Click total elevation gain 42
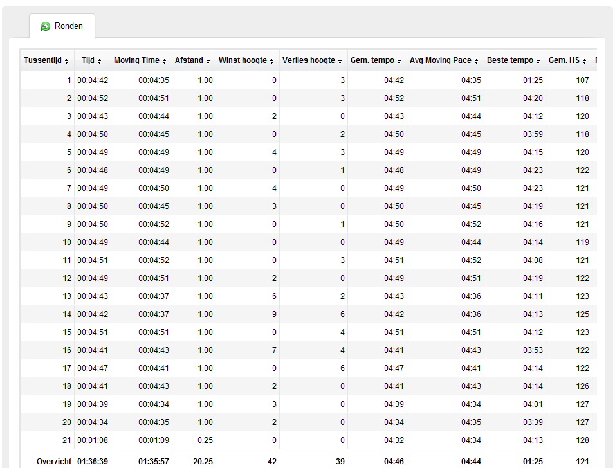The width and height of the screenshot is (615, 468). [x=272, y=462]
